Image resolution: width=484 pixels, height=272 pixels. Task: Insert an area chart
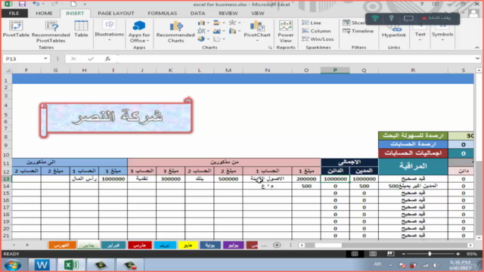[x=219, y=31]
